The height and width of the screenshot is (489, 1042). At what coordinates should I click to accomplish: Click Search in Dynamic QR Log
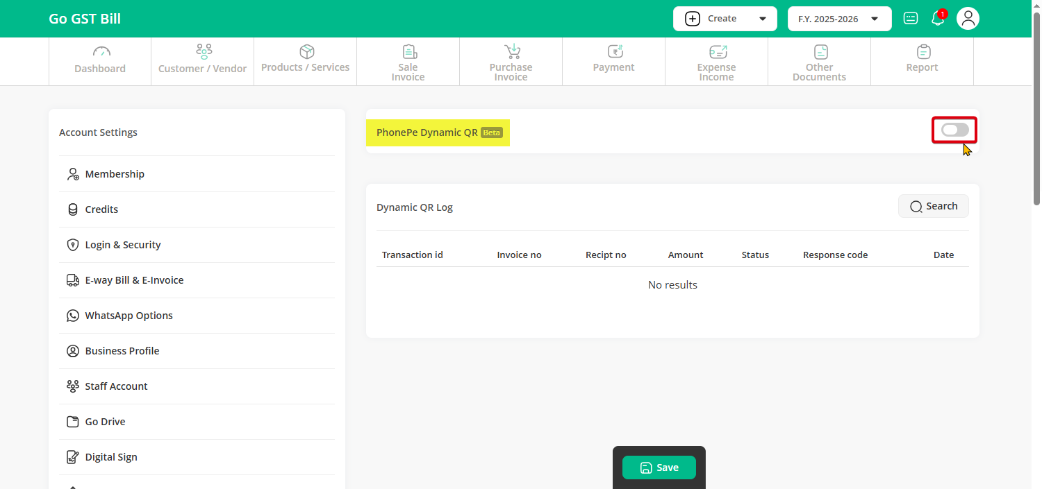coord(933,206)
